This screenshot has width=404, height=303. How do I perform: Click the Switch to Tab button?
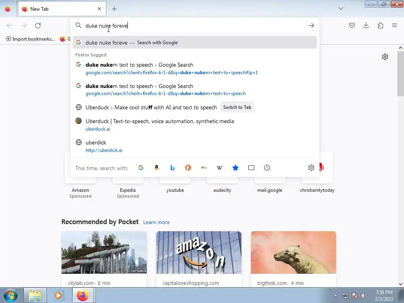point(237,107)
